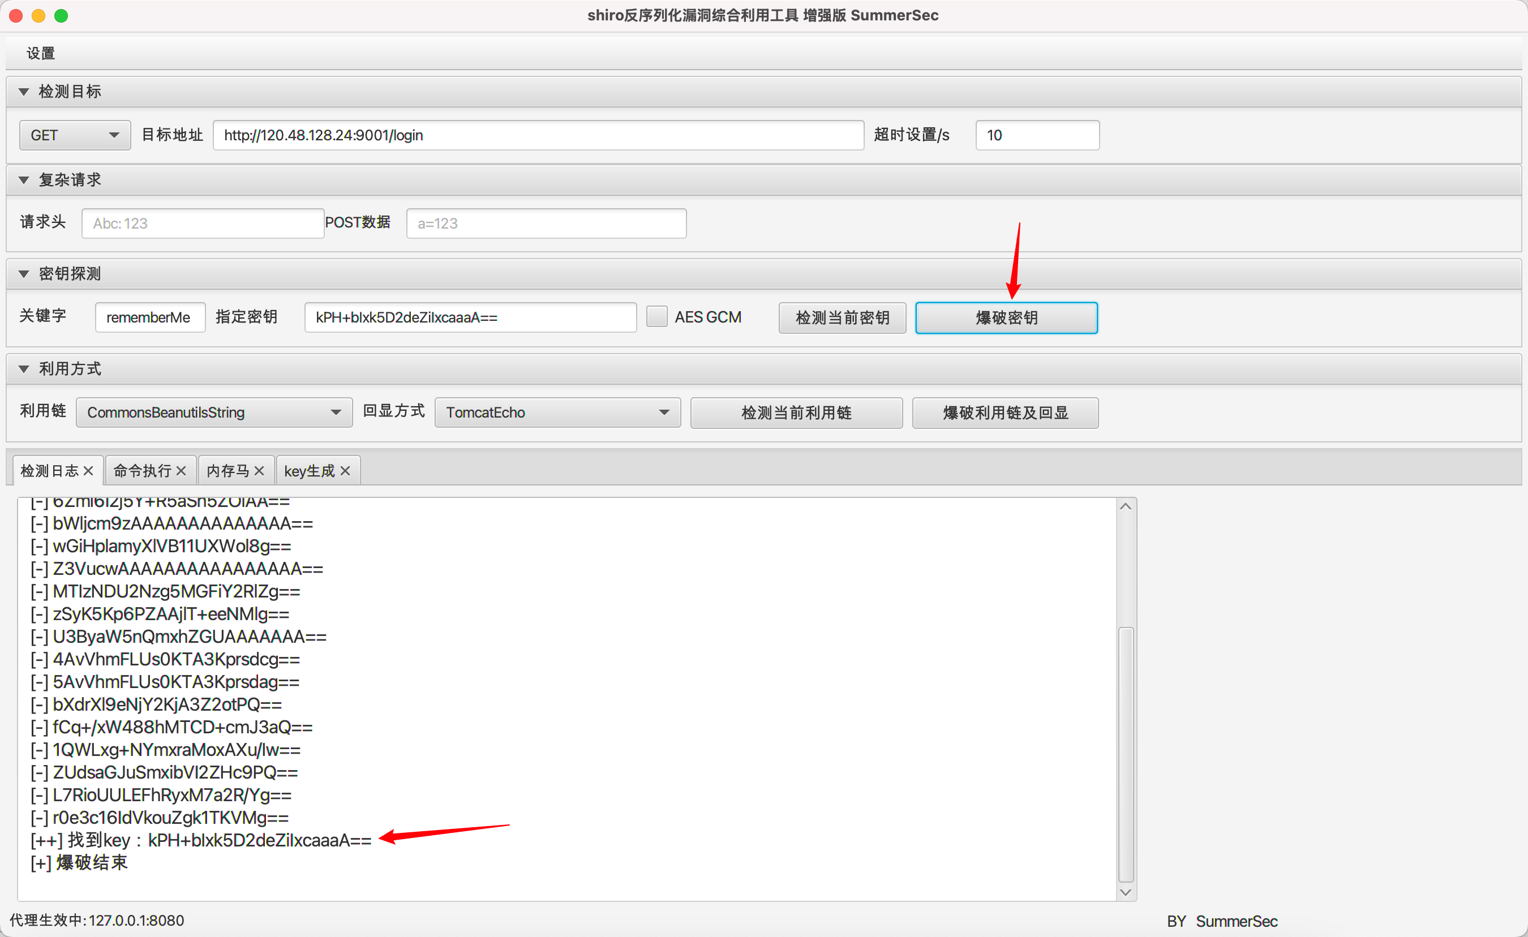Open the GET request method dropdown

click(75, 135)
